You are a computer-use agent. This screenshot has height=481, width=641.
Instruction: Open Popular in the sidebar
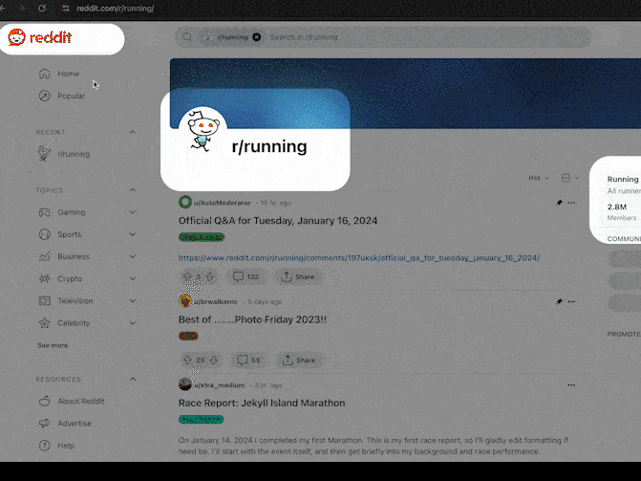[71, 96]
